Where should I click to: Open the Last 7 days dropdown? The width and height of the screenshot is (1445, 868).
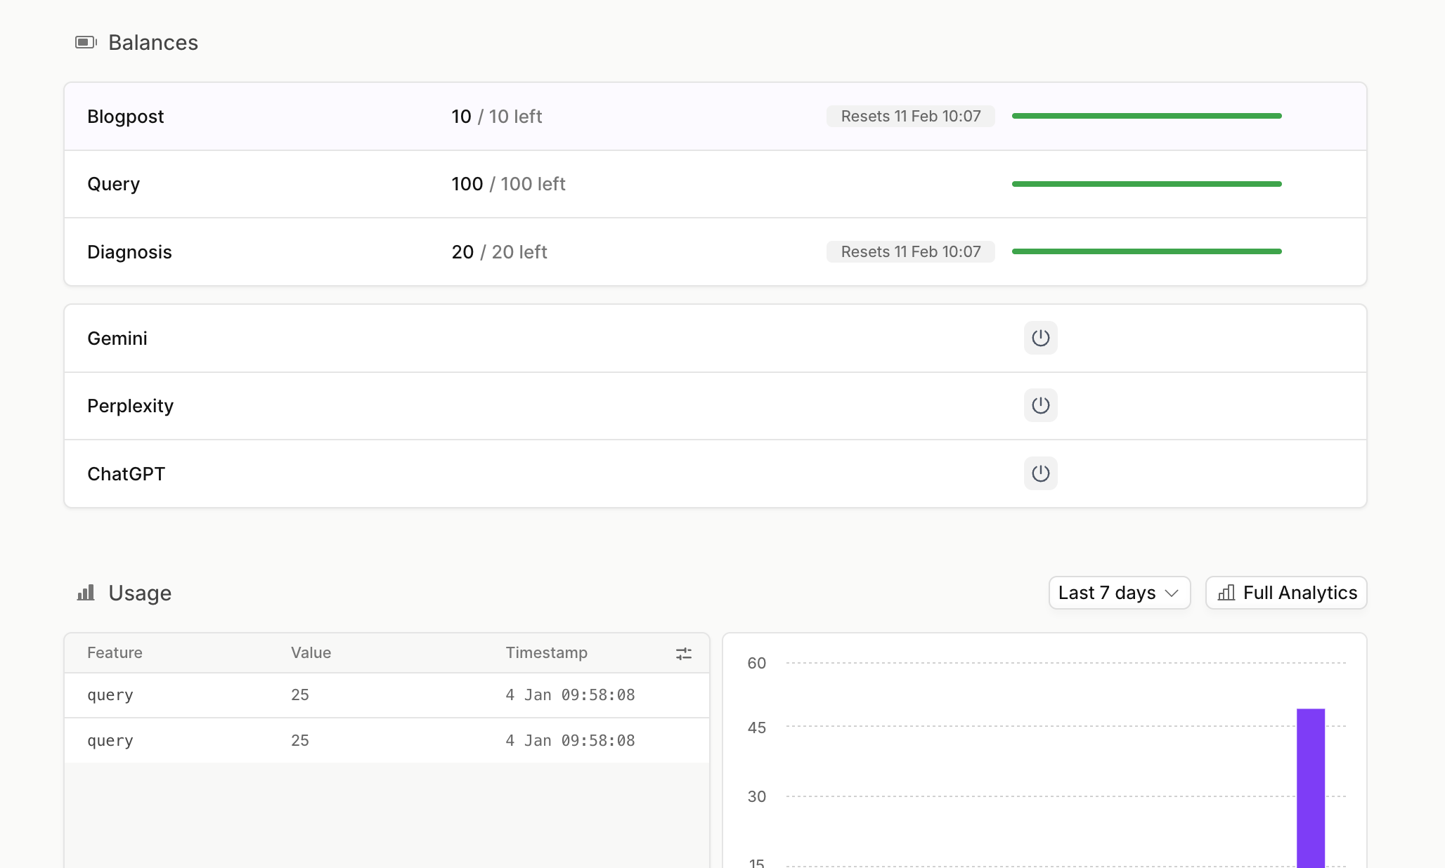point(1118,593)
